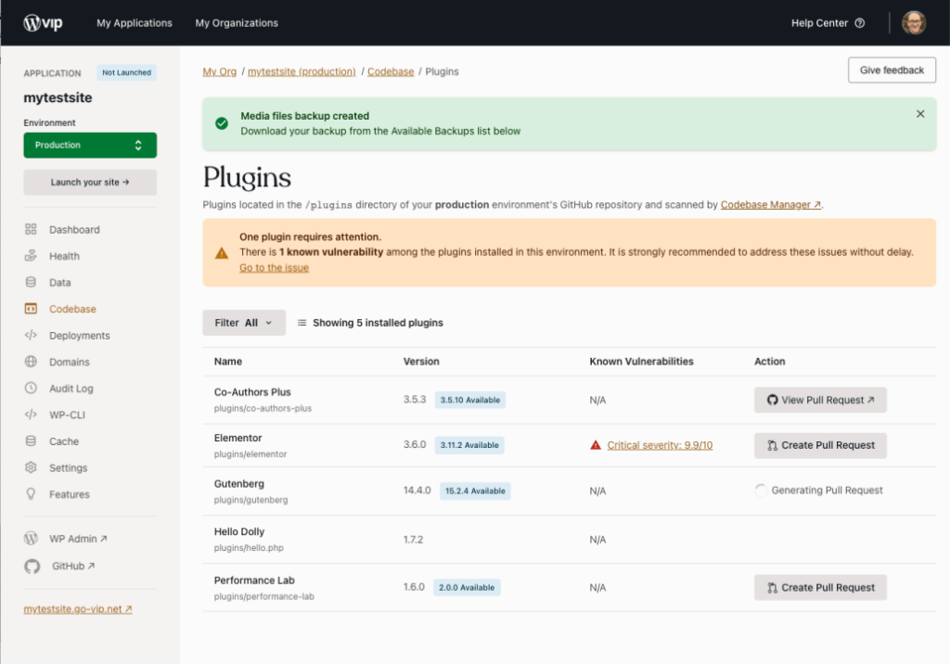
Task: Click the WP-CLI code icon
Action: pos(31,415)
